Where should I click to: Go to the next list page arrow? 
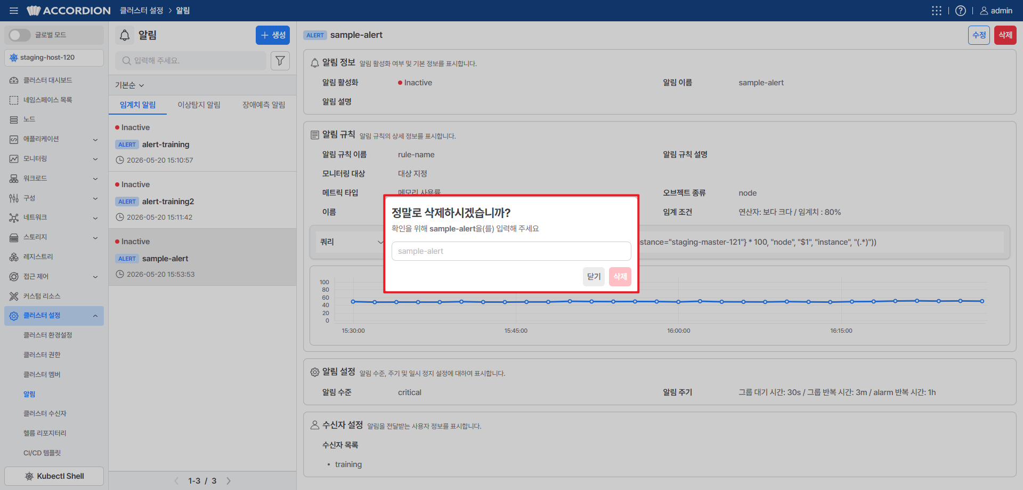tap(229, 481)
